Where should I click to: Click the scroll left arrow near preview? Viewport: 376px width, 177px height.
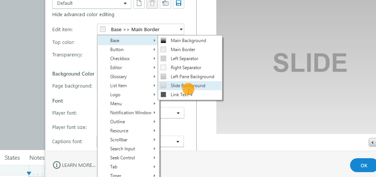372,142
